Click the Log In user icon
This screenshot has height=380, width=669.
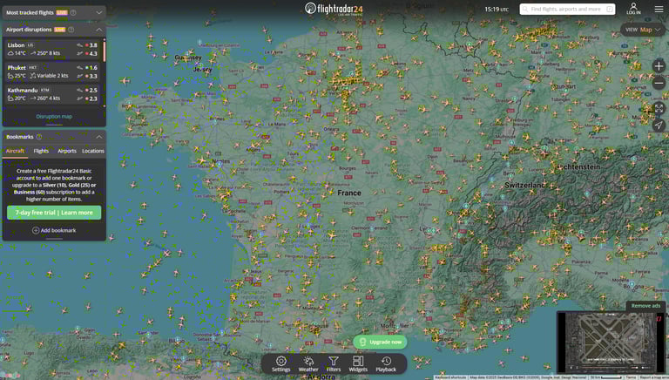tap(633, 9)
